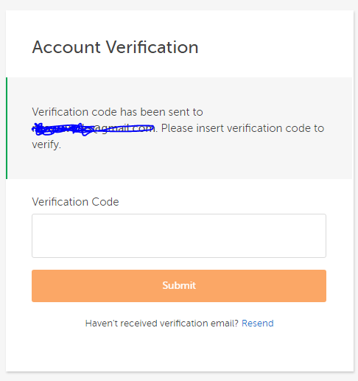Submit the verification code

click(x=179, y=286)
